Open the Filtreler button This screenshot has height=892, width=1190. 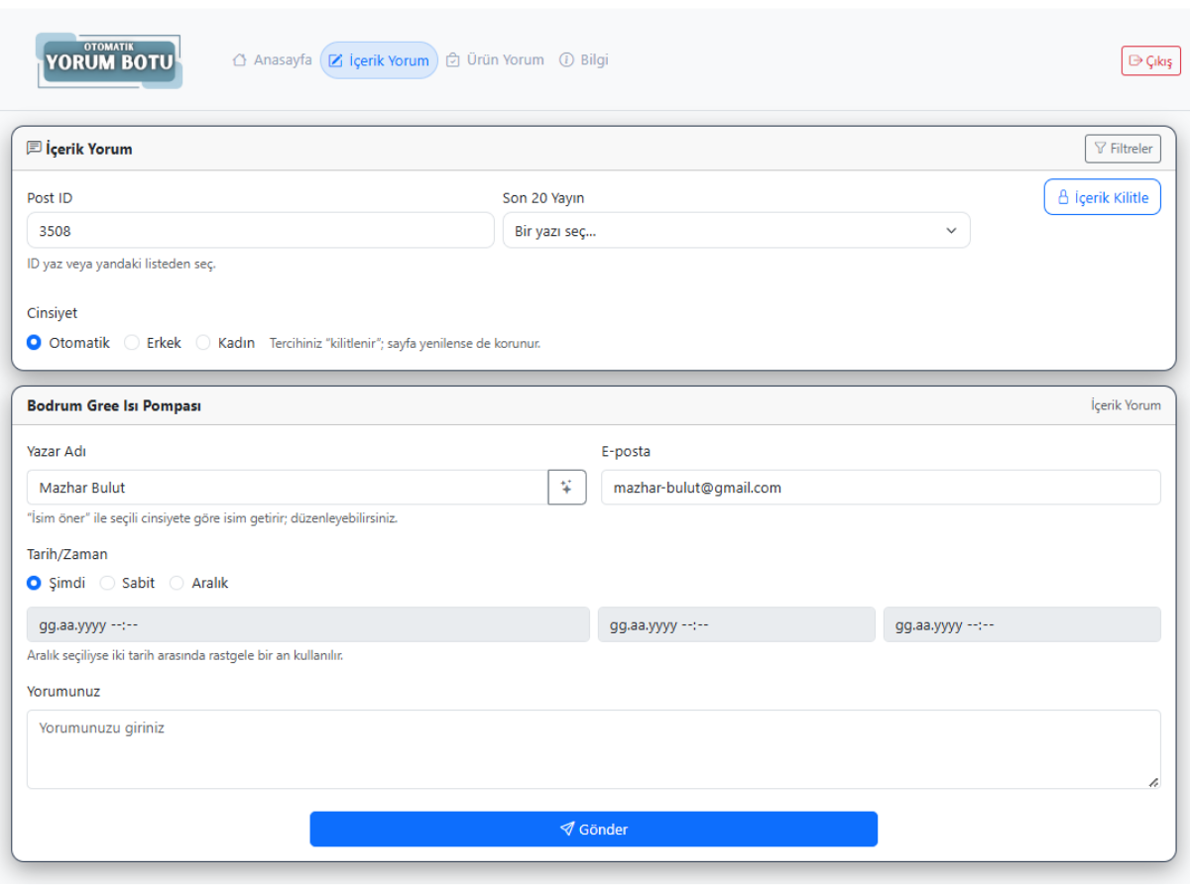(x=1123, y=149)
